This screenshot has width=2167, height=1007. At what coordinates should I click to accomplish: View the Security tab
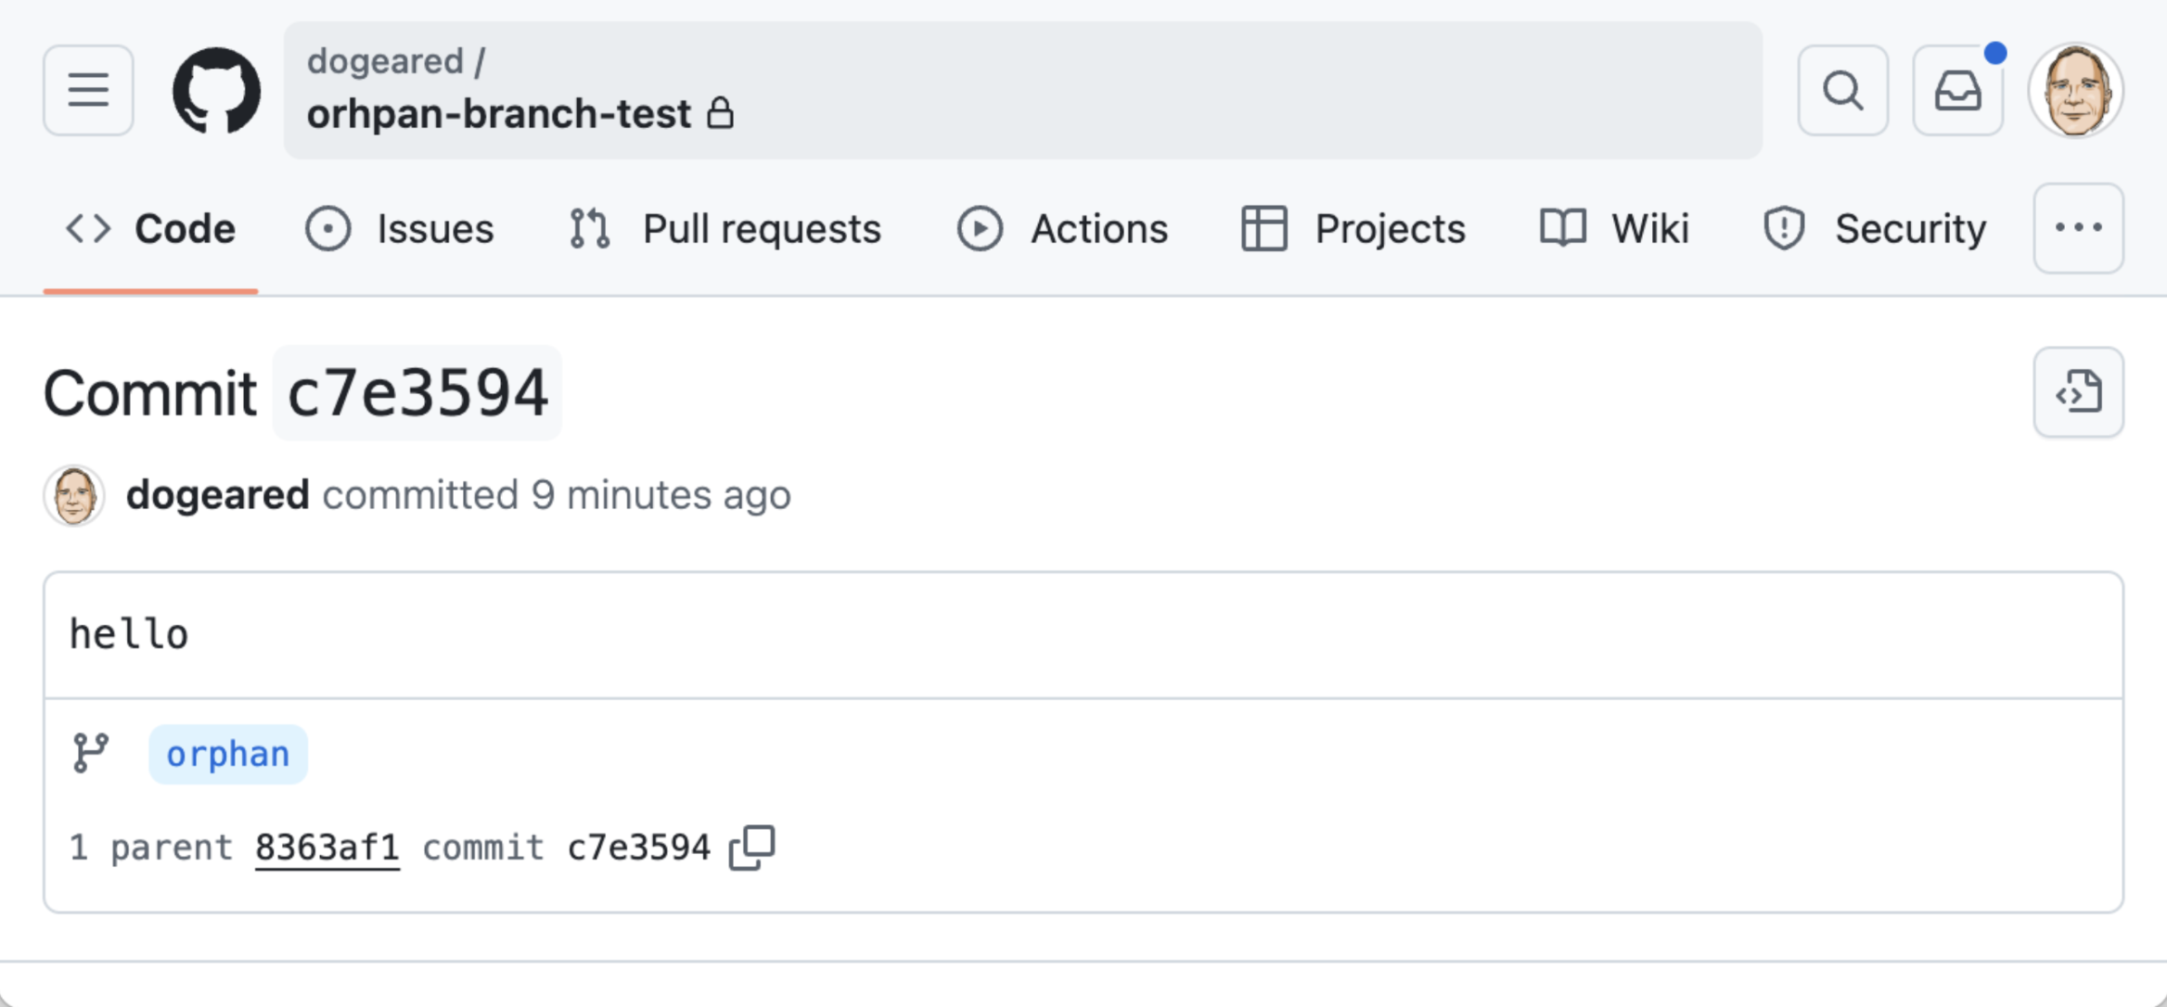point(1874,228)
